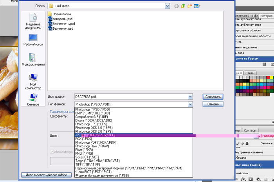Switch to the Стили tab
The width and height of the screenshot is (274, 182).
(251, 73)
